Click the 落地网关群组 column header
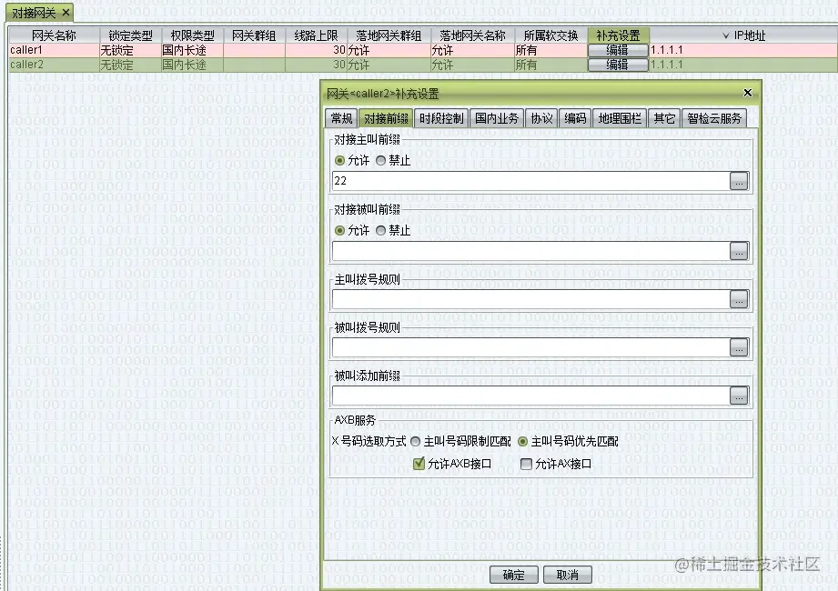Screen dimensions: 838x591 point(389,35)
